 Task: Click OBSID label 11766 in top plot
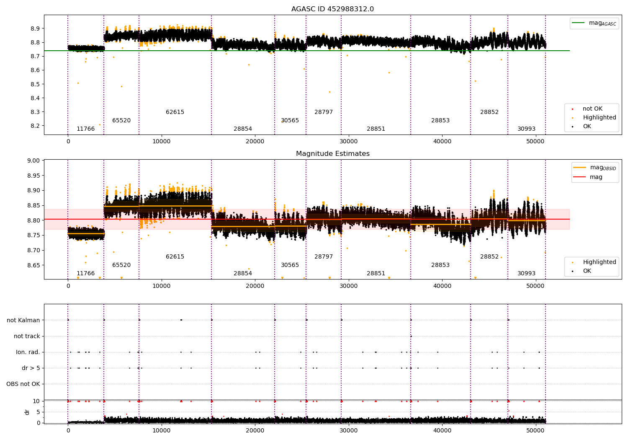pos(85,129)
